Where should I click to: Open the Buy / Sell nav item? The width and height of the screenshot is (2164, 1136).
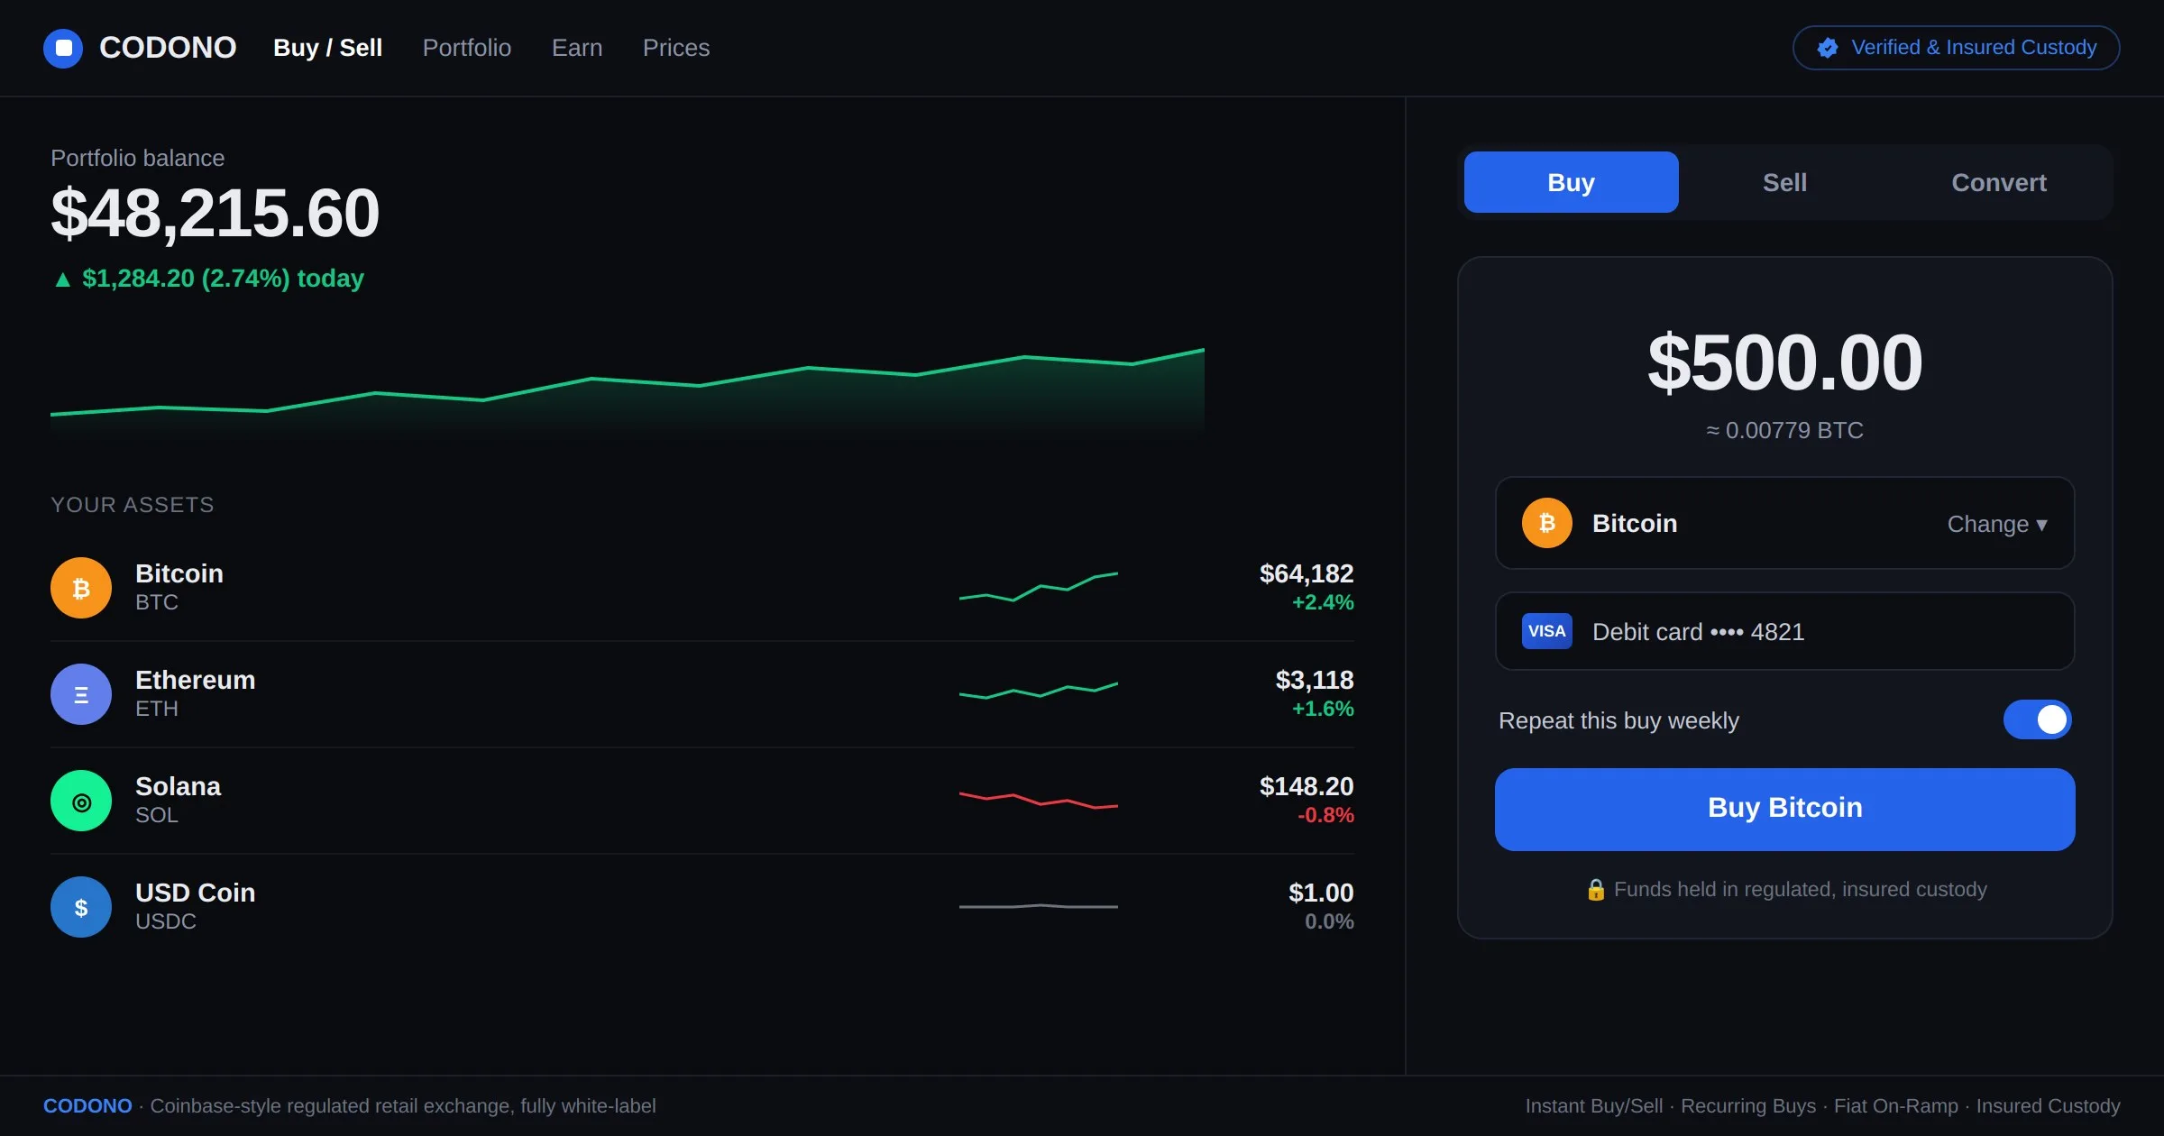tap(327, 48)
